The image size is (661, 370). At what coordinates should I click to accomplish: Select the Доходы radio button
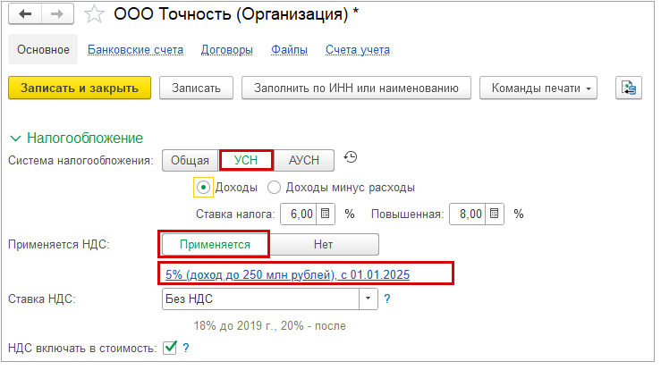click(203, 187)
